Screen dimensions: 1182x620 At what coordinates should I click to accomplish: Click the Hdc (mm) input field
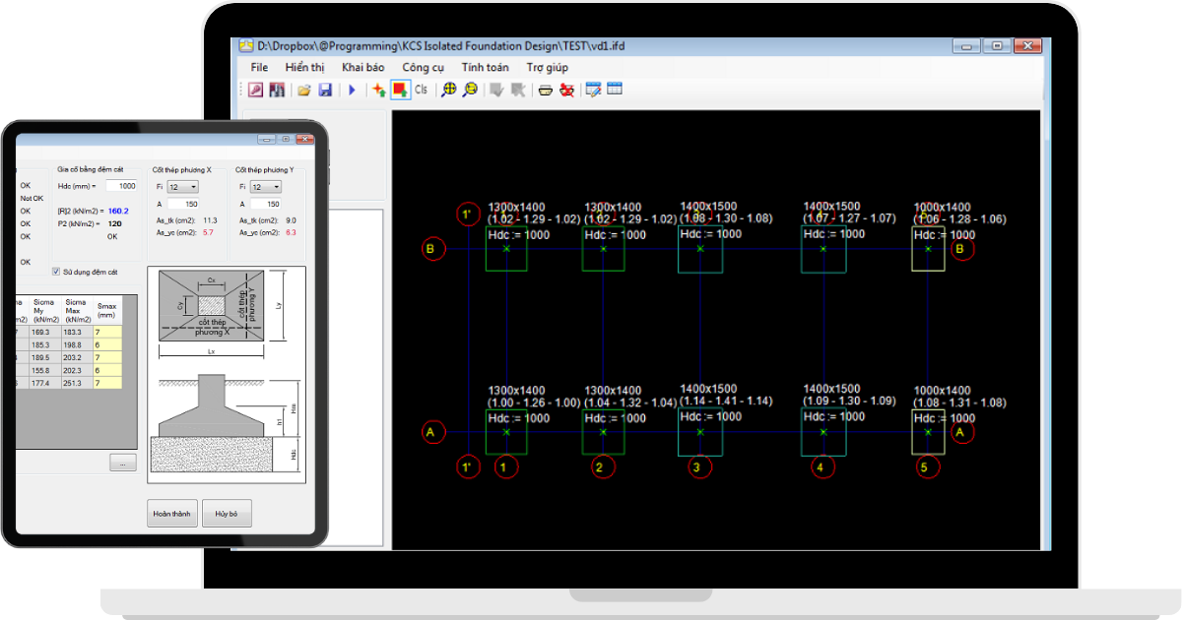point(121,186)
